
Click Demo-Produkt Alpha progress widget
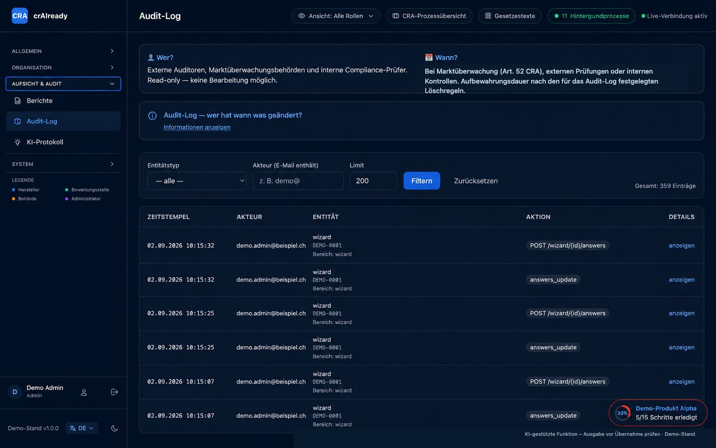[658, 413]
